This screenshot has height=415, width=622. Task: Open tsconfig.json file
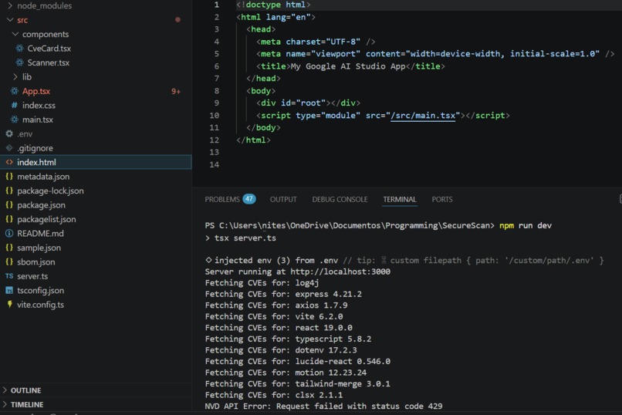click(40, 291)
